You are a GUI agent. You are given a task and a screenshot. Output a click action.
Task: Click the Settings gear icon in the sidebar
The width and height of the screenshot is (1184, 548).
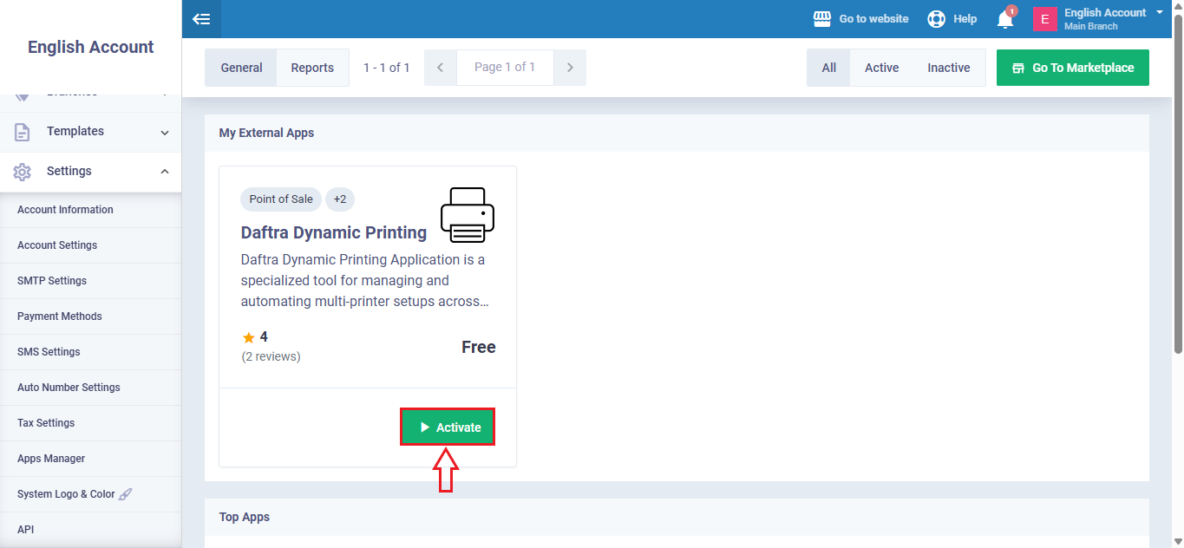(23, 172)
